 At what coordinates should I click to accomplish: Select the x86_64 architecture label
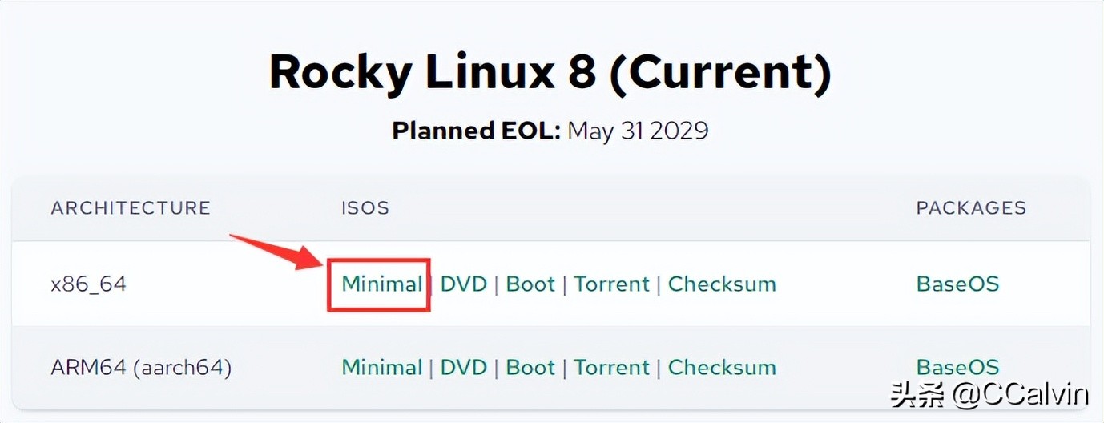click(x=88, y=284)
